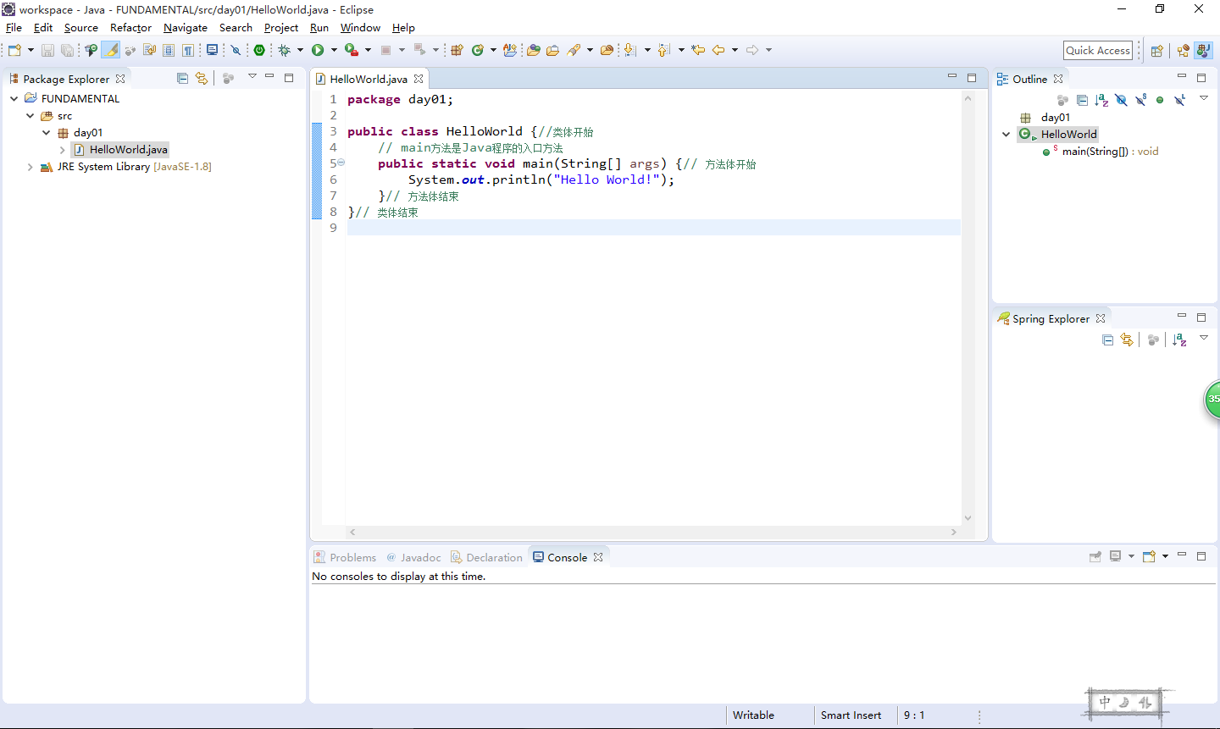Collapse All icon in Outline view

pos(1082,100)
